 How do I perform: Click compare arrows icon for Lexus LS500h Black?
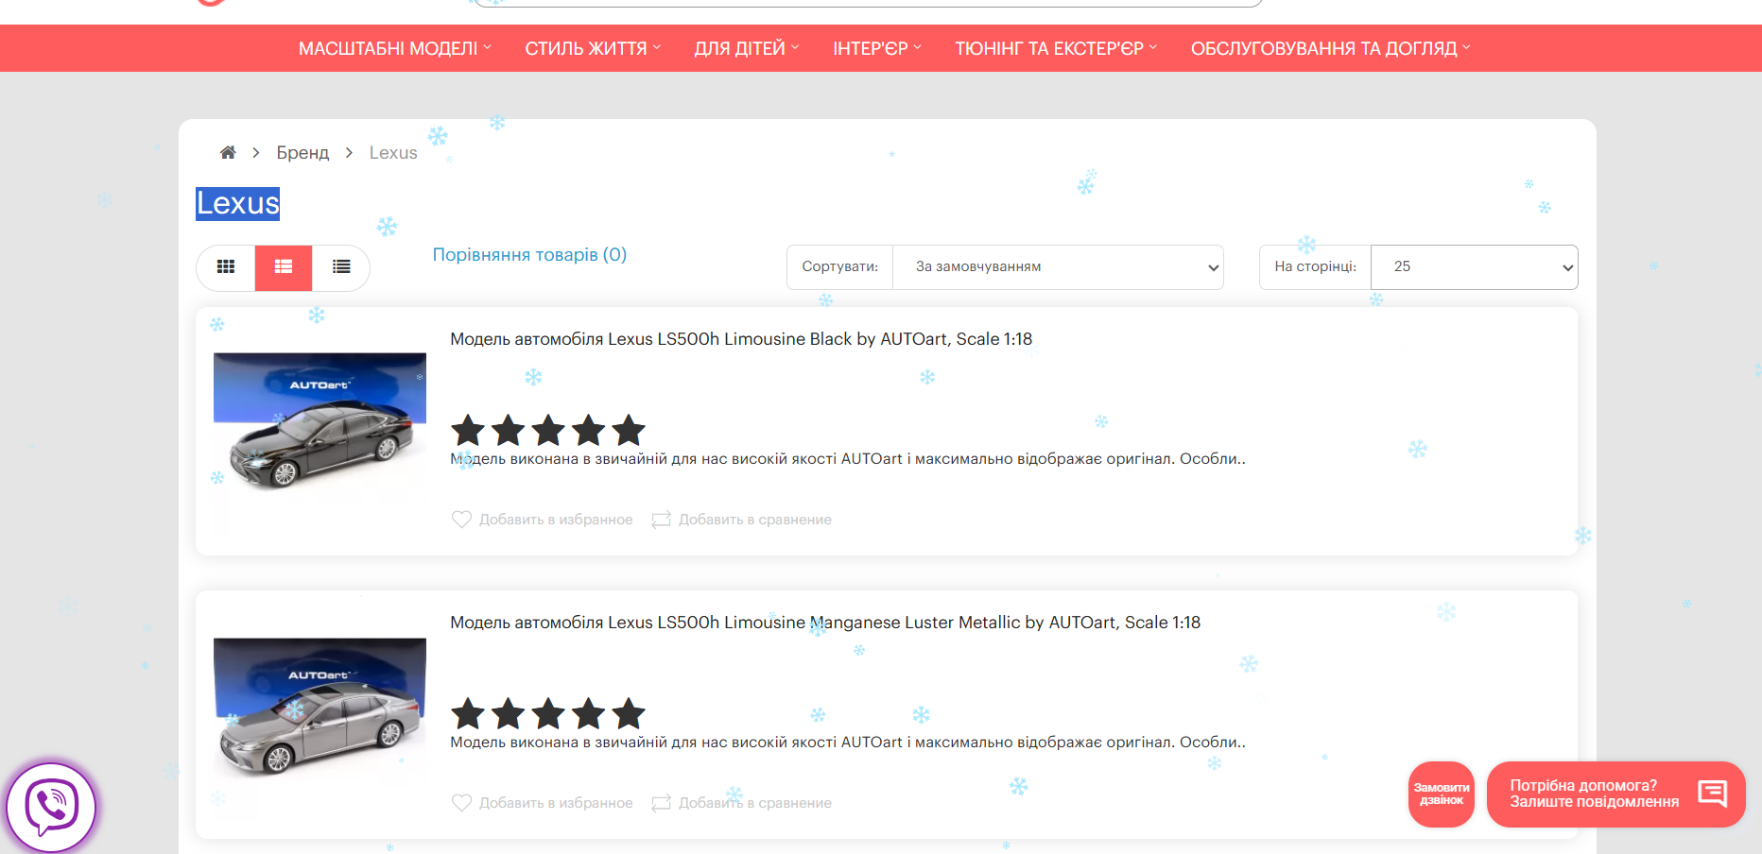[662, 520]
